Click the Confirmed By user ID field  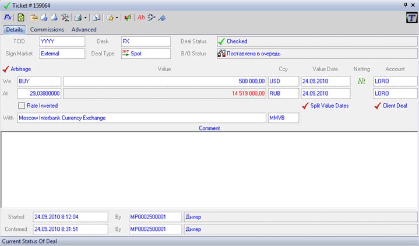tap(155, 229)
